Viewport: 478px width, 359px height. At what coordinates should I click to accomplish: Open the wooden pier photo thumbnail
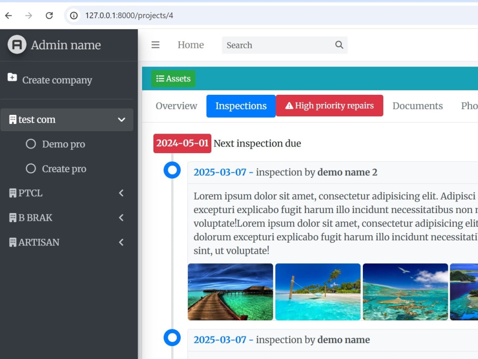[230, 292]
